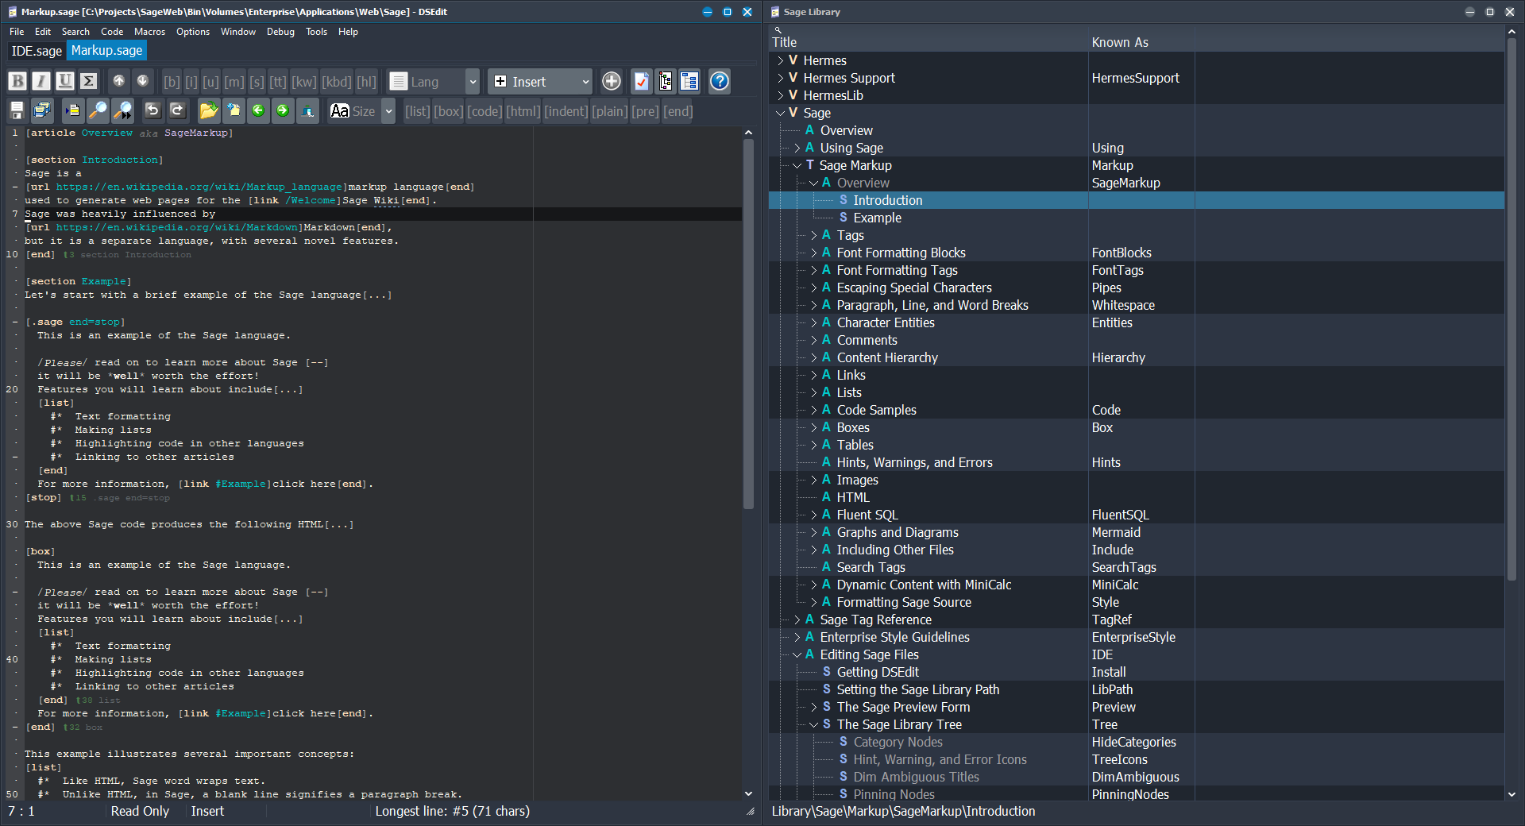This screenshot has width=1525, height=826.
Task: Open a file with the yellow folder icon
Action: pyautogui.click(x=208, y=111)
